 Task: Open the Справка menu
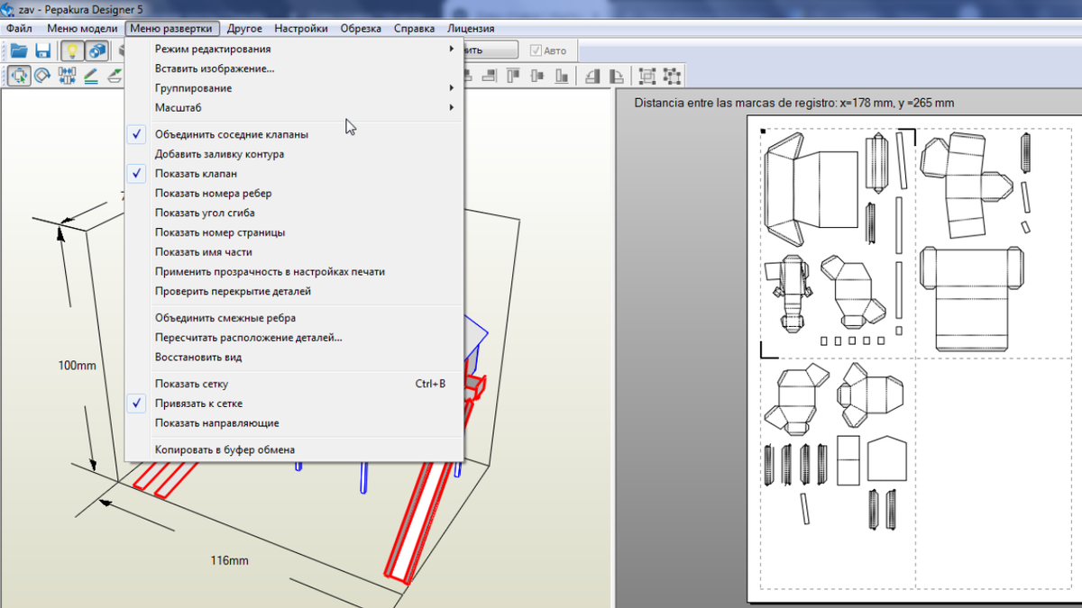[x=415, y=28]
